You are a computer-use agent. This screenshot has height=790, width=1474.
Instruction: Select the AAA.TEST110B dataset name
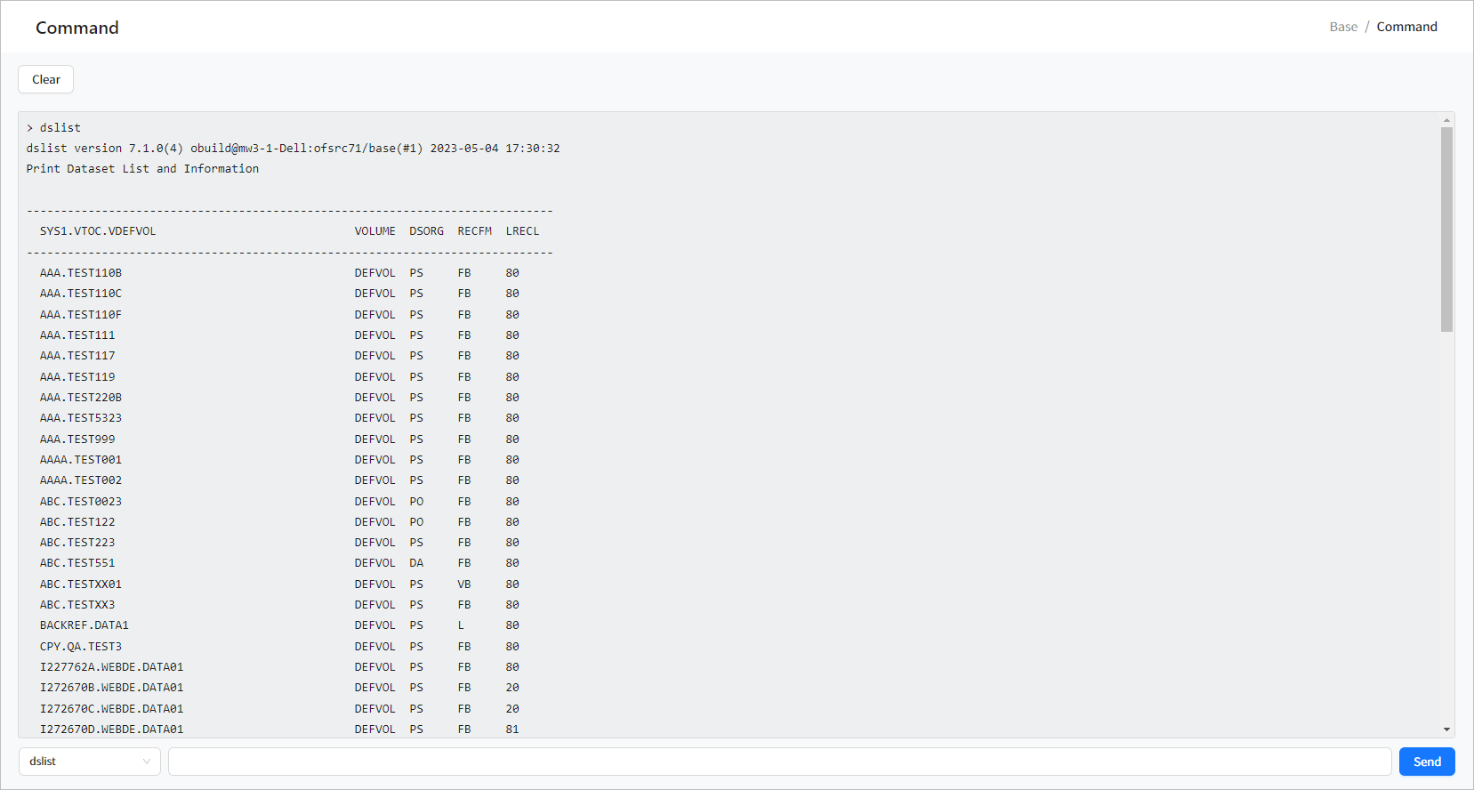coord(81,273)
